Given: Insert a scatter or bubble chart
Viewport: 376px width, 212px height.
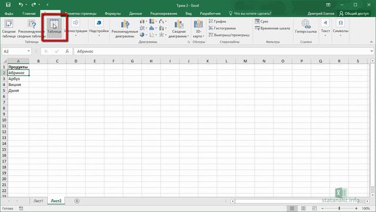Looking at the screenshot, I should tap(153, 35).
